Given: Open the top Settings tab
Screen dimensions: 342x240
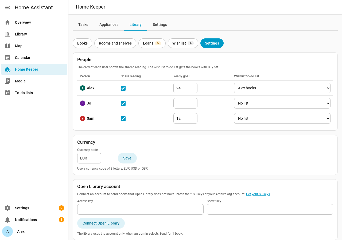Looking at the screenshot, I should (160, 25).
